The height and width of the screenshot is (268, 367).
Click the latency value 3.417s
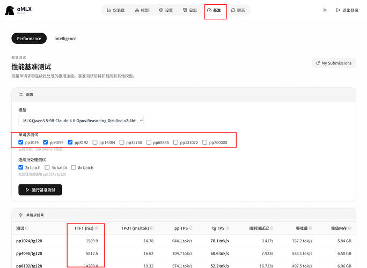point(267,241)
